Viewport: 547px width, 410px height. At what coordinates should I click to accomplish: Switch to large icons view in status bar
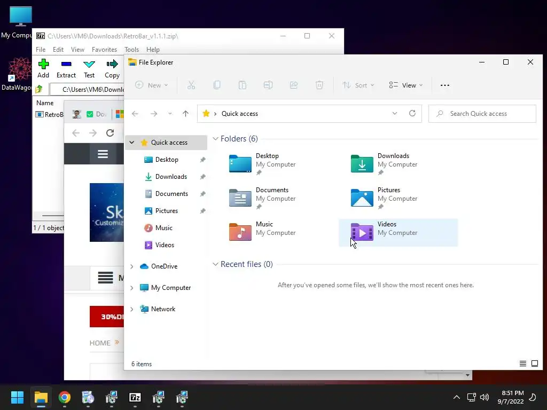click(534, 364)
